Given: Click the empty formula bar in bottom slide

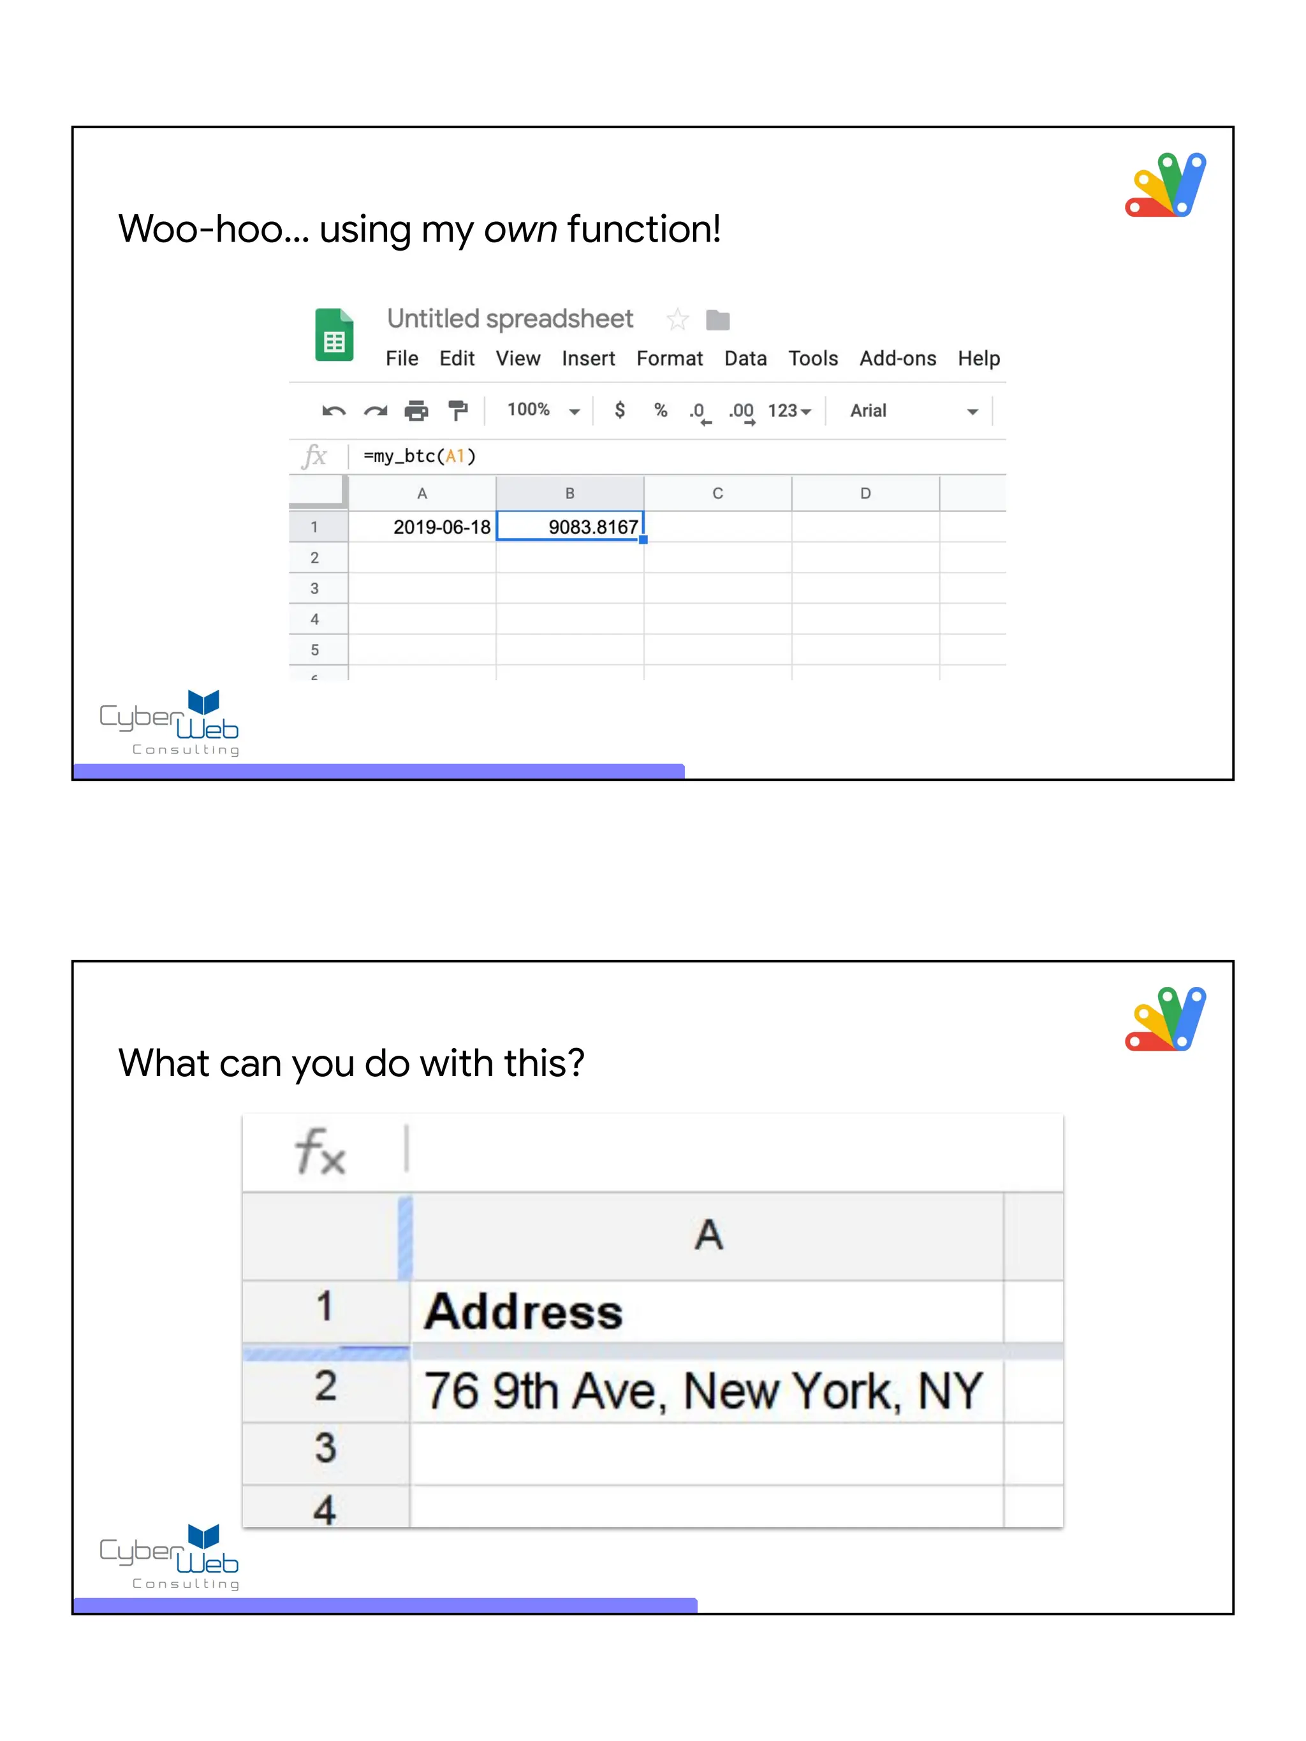Looking at the screenshot, I should [734, 1151].
